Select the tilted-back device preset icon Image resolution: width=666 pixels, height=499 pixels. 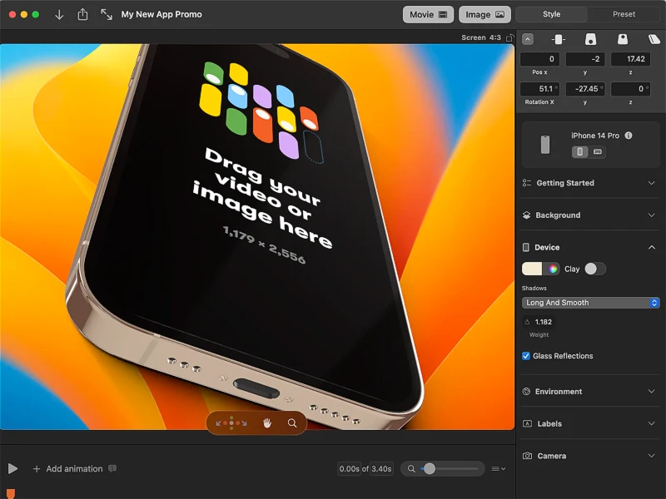click(x=590, y=39)
